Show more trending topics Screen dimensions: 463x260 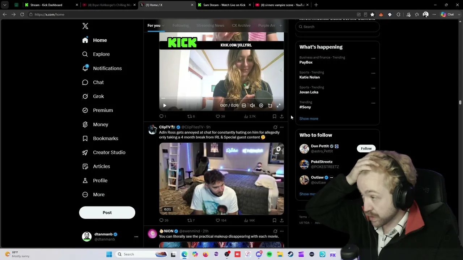(309, 118)
